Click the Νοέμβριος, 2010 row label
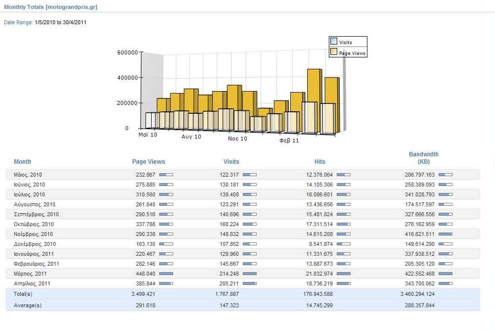This screenshot has height=330, width=495. tap(33, 234)
